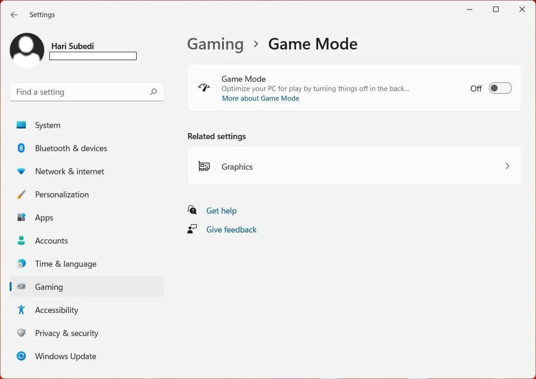Open Time & language settings
The width and height of the screenshot is (536, 379).
[66, 263]
